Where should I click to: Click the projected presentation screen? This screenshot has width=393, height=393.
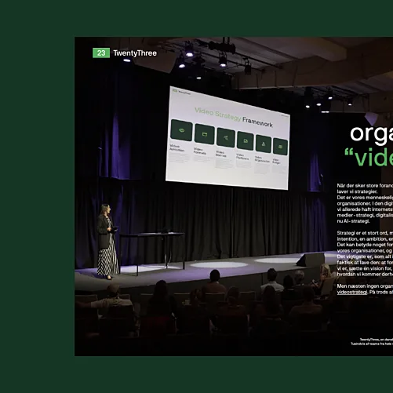227,138
